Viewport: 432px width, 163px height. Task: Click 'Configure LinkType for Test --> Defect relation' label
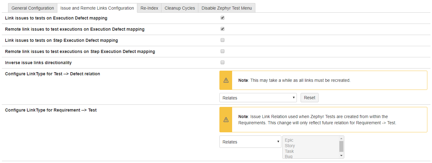(52, 74)
